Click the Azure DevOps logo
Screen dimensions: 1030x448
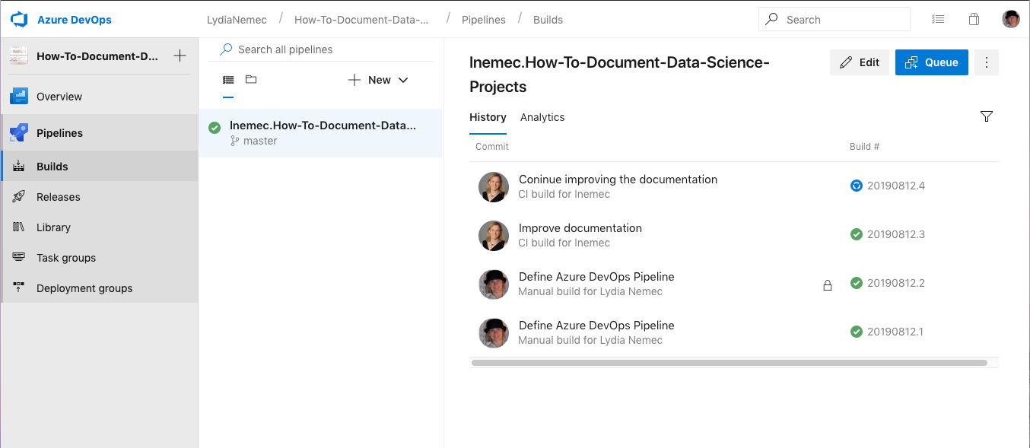(x=18, y=19)
